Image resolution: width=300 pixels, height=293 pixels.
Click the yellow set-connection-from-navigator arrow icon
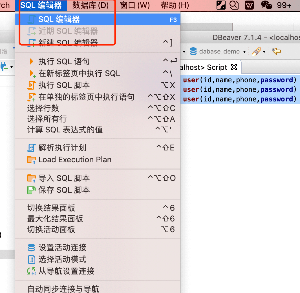tap(276, 51)
